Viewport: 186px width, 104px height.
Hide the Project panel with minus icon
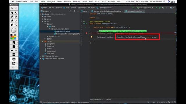tap(78, 11)
